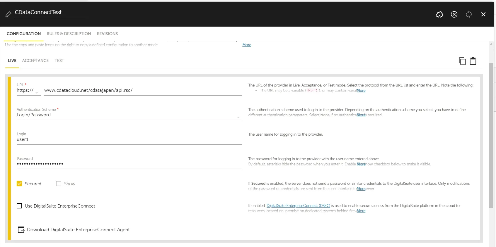Expand the Authentication Scheme dropdown
The height and width of the screenshot is (247, 496).
[238, 117]
